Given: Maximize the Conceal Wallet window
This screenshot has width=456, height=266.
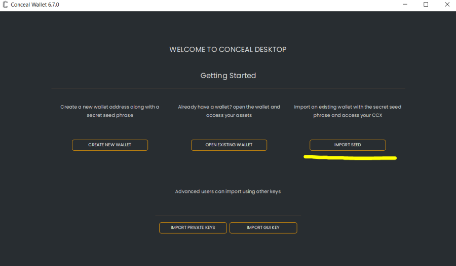Looking at the screenshot, I should 426,5.
